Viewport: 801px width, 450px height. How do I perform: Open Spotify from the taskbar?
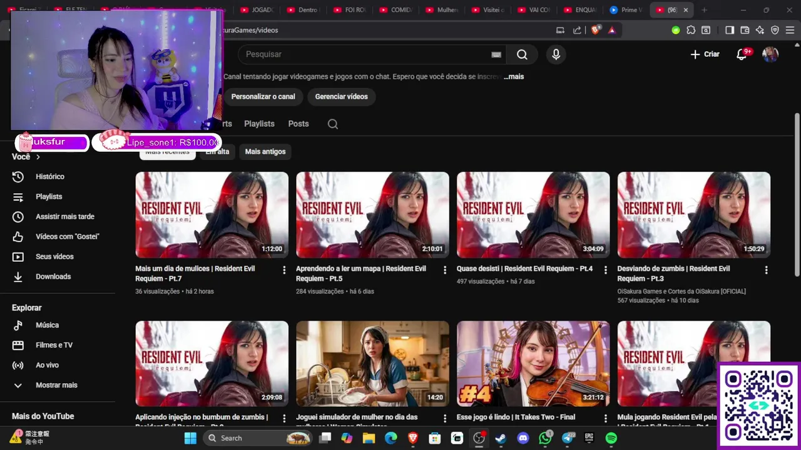[x=611, y=438]
